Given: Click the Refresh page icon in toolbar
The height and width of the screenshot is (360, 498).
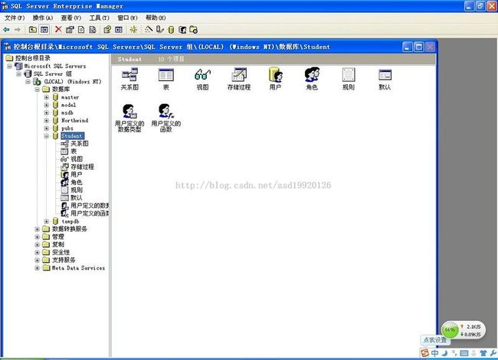Looking at the screenshot, I should pyautogui.click(x=81, y=30).
